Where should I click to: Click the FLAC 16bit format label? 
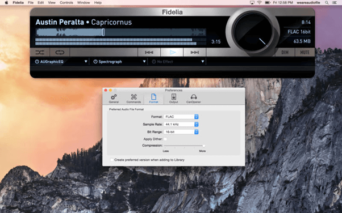pos(299,32)
